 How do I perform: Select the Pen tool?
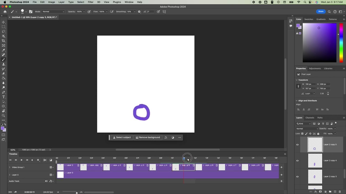click(x=4, y=92)
